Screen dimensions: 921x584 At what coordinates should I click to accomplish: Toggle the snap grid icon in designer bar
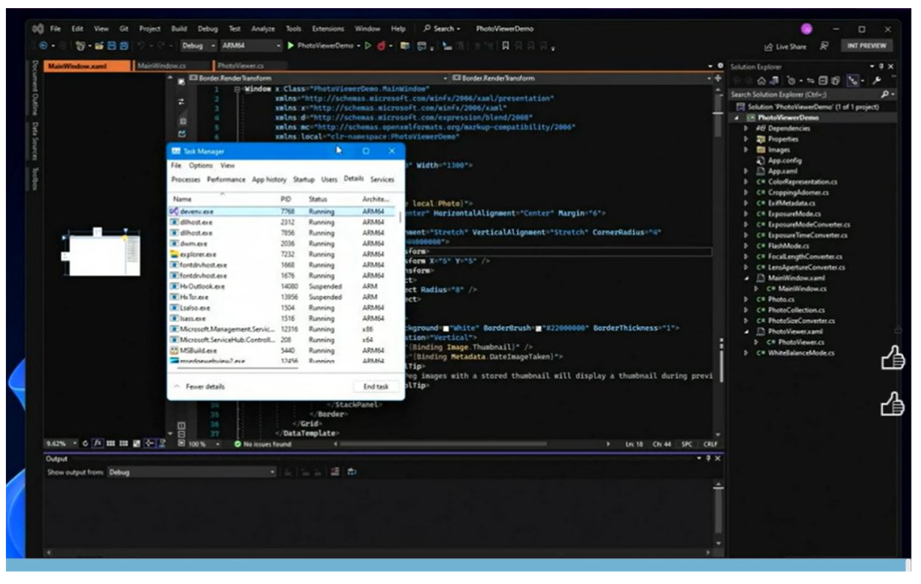pos(122,444)
